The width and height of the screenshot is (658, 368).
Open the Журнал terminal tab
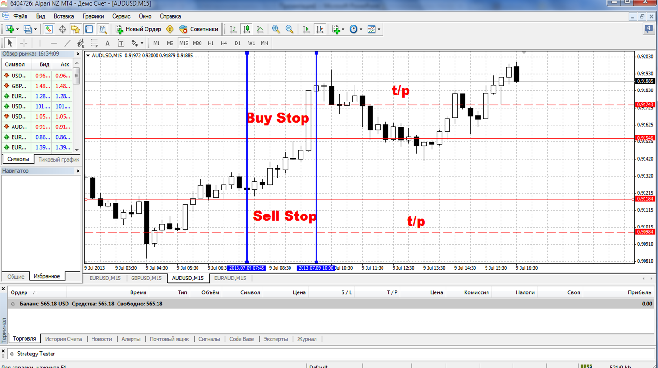click(307, 339)
